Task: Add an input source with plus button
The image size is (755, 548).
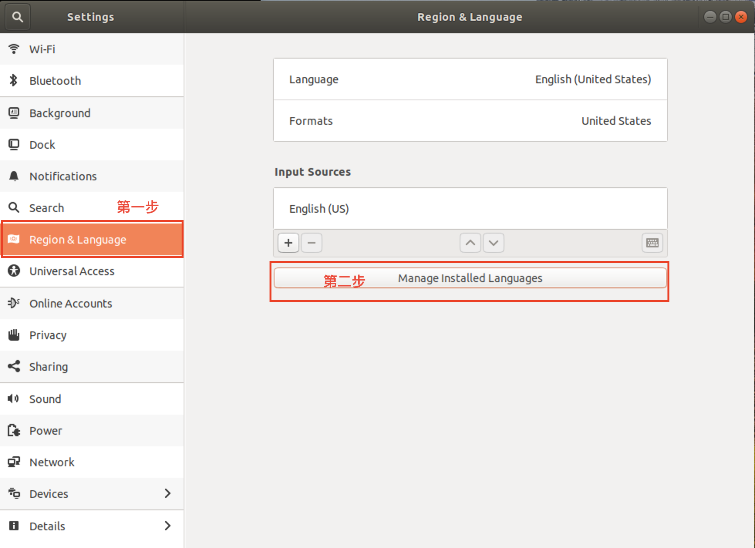Action: 288,243
